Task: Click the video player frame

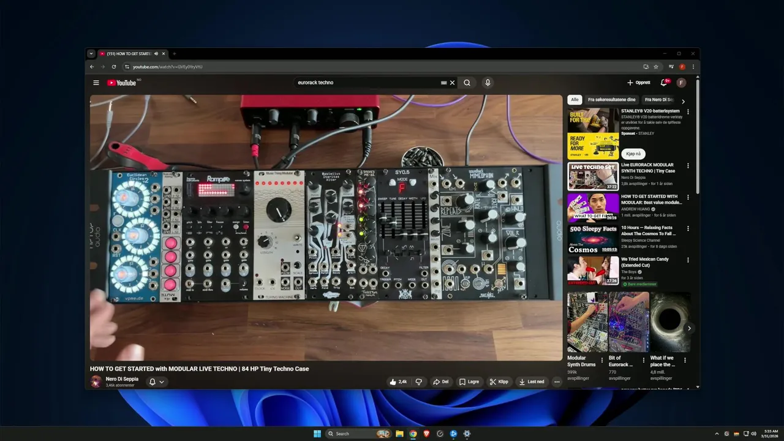Action: tap(326, 228)
